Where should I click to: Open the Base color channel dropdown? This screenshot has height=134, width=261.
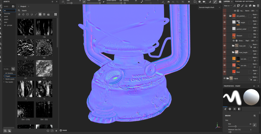coord(228,6)
